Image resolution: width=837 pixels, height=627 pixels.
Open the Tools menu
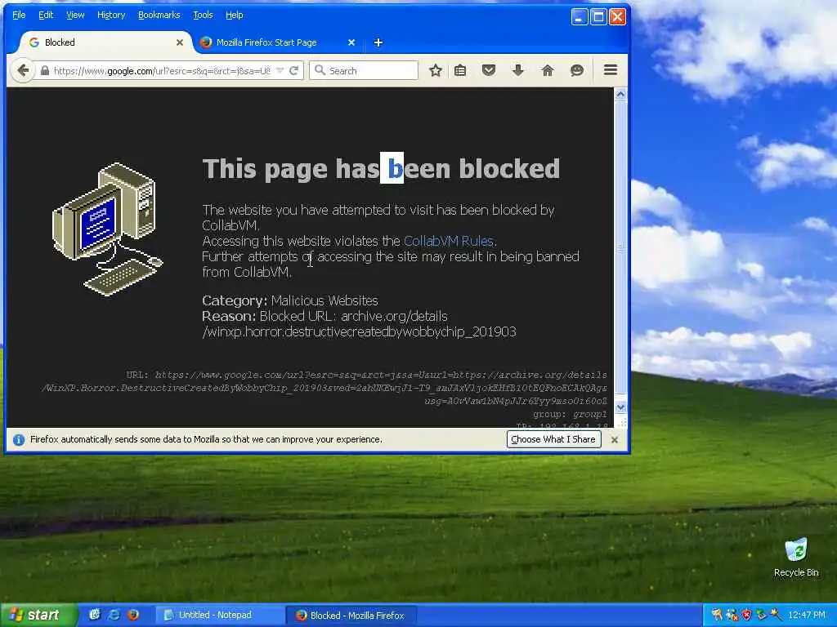(203, 15)
